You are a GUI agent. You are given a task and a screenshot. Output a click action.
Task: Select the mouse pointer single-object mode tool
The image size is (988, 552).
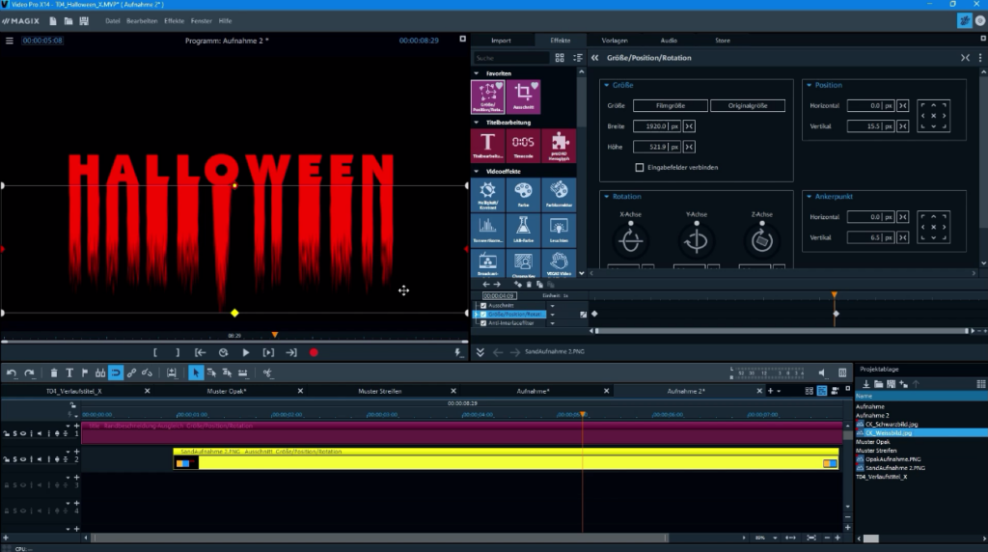195,373
